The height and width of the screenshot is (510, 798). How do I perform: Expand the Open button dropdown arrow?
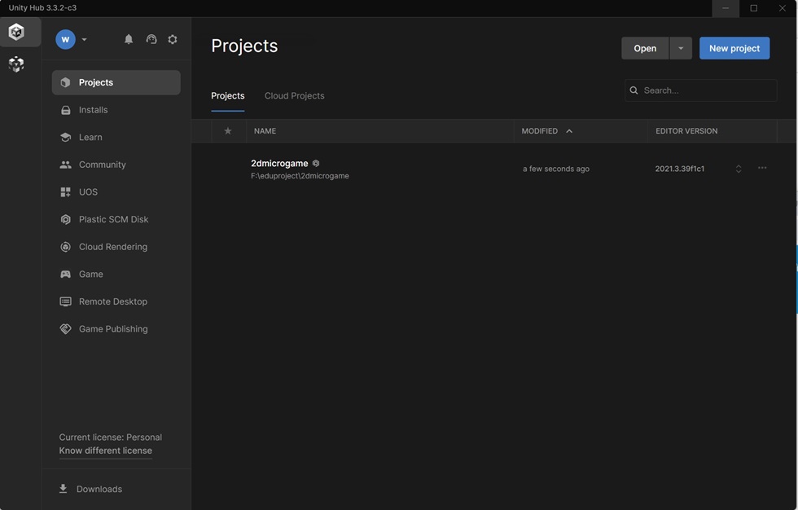pyautogui.click(x=681, y=48)
